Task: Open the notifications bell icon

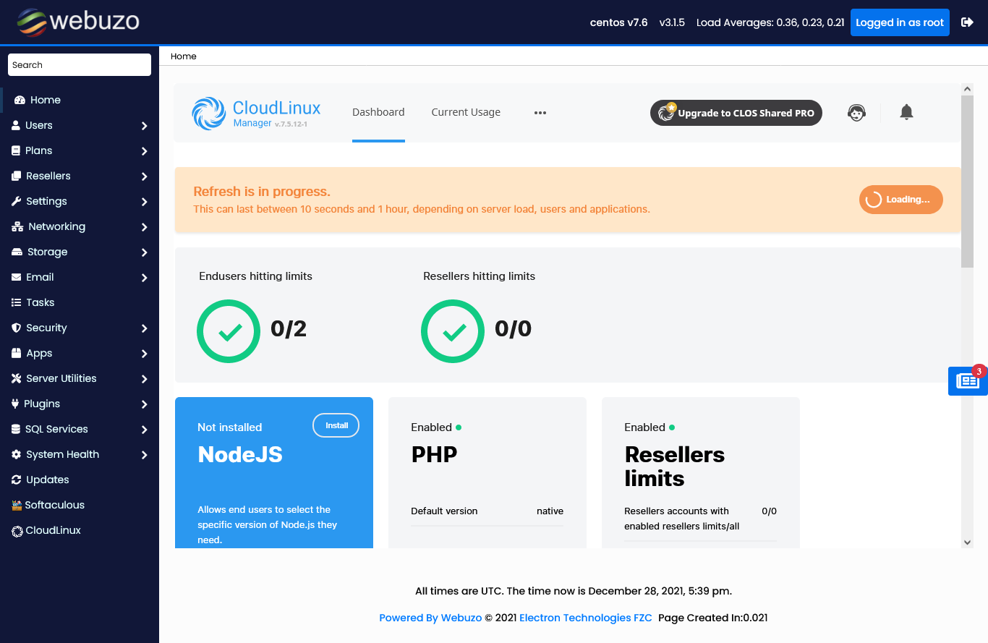Action: (906, 112)
